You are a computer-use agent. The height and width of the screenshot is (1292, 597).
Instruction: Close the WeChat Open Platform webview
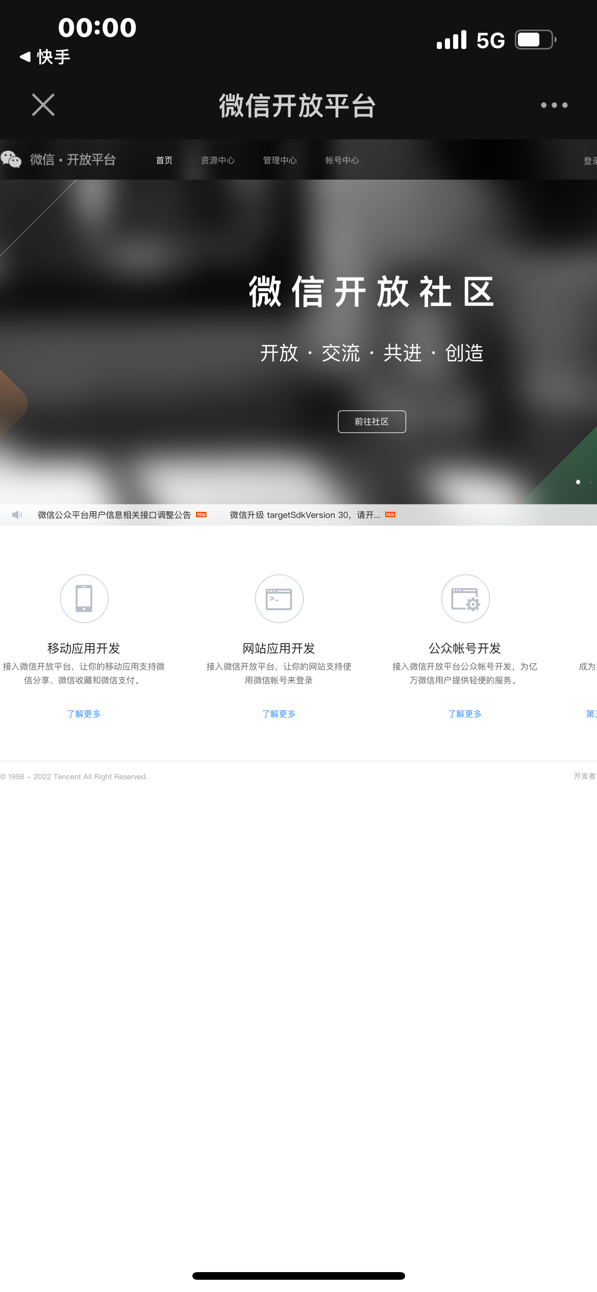point(43,105)
